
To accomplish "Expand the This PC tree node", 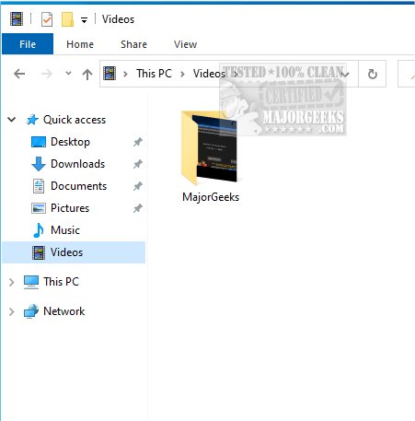I will click(x=12, y=282).
